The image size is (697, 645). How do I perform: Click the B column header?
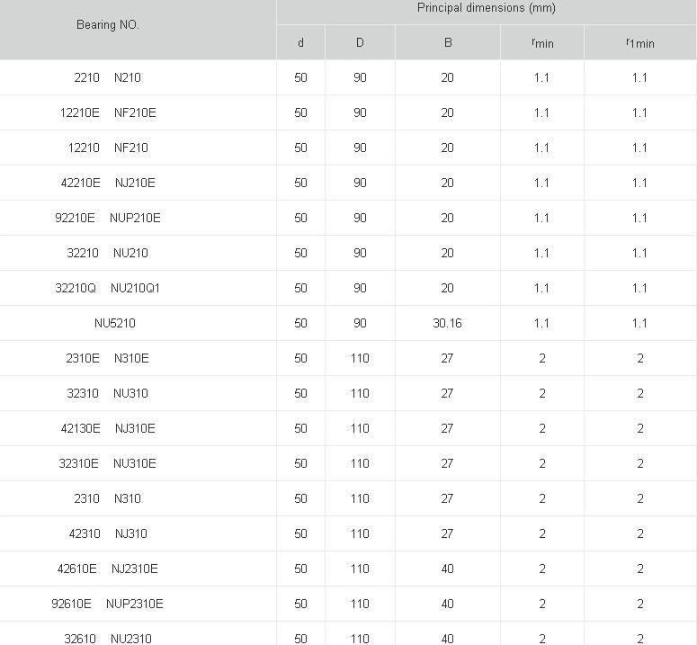(x=447, y=43)
